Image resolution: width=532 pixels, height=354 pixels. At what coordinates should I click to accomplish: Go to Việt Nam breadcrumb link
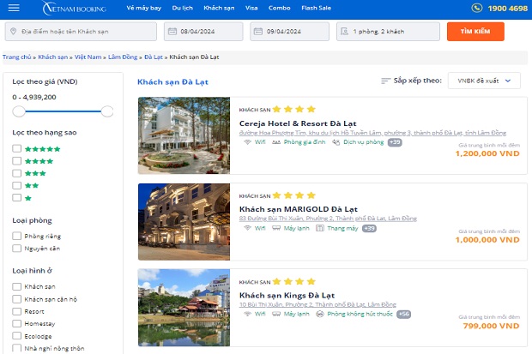point(88,57)
